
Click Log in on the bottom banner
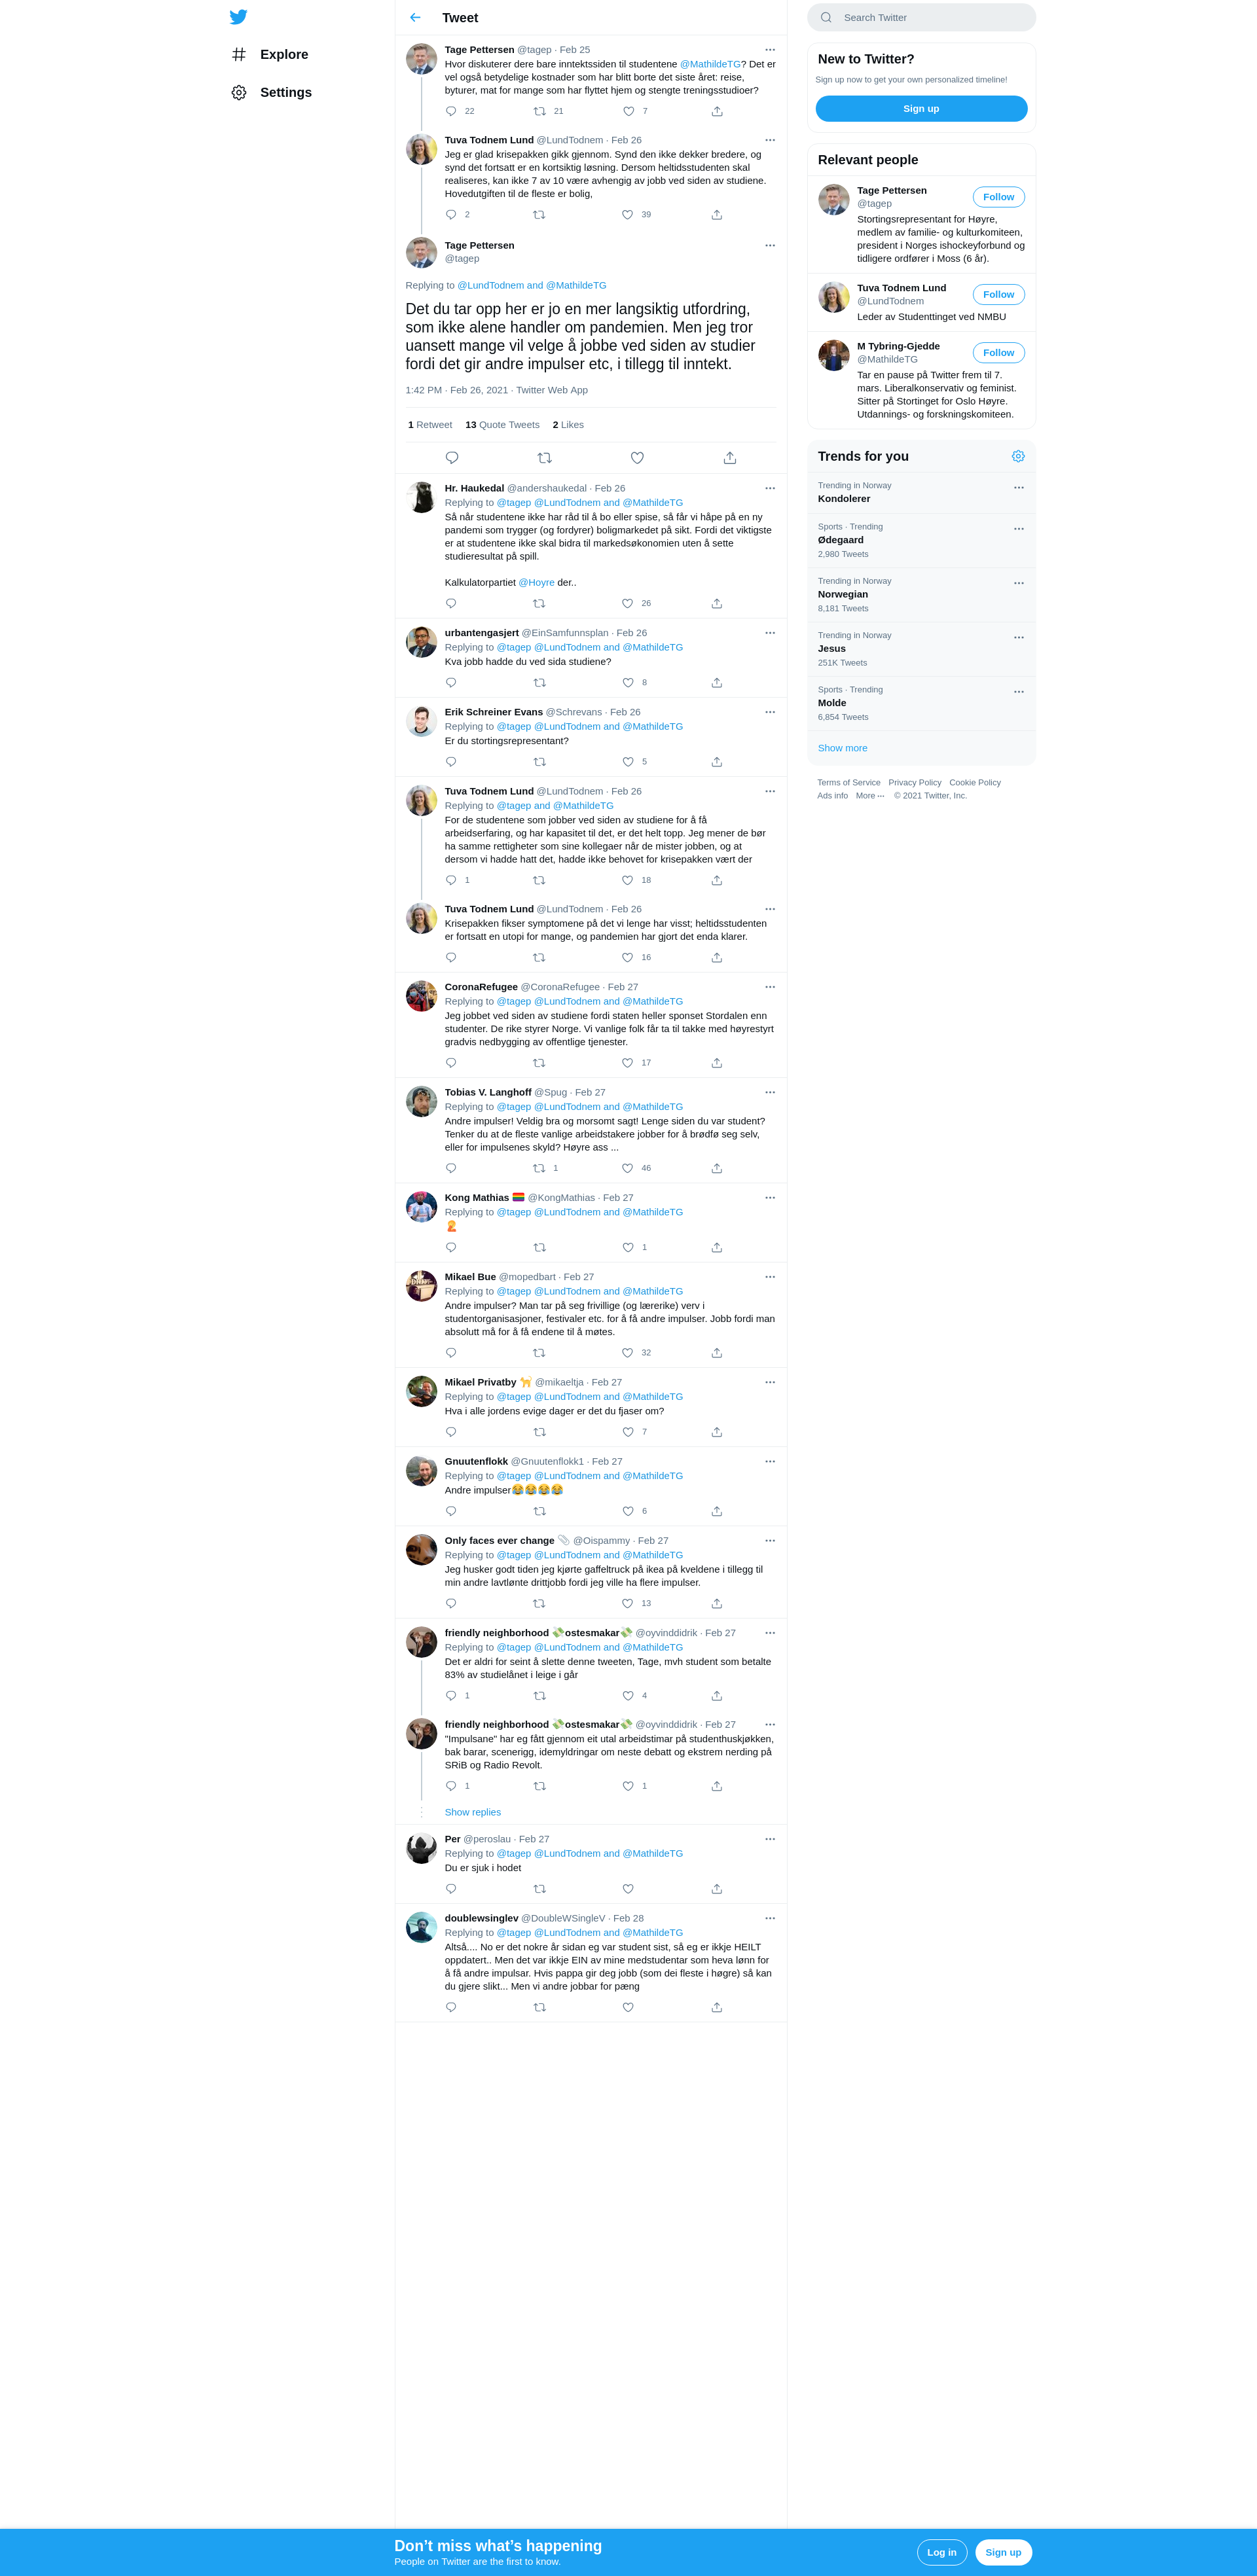coord(942,2552)
